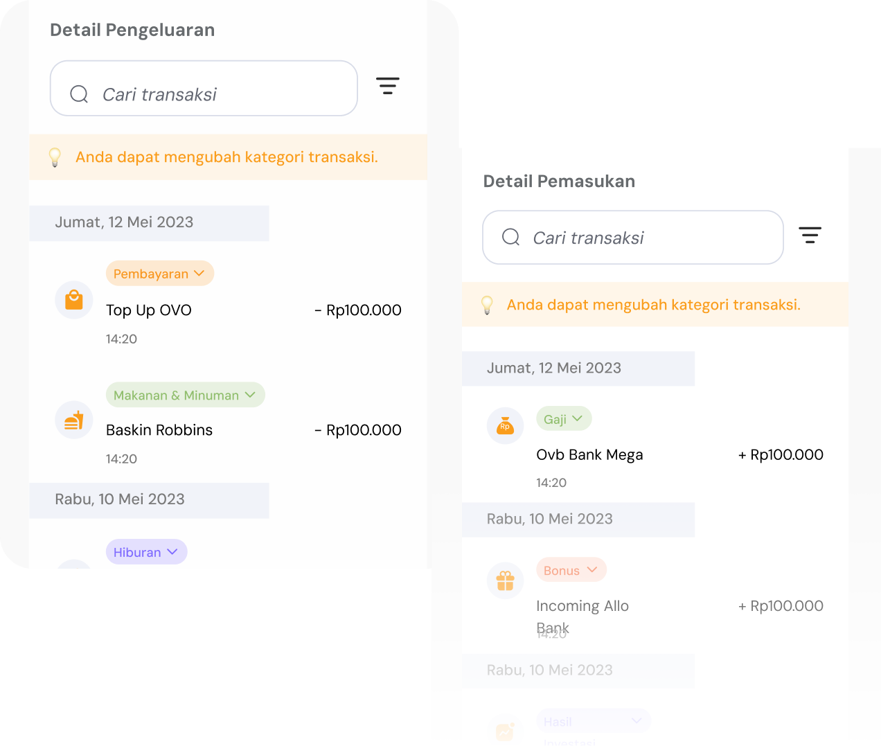Click the search magnifier in Pengeluaran search box
881x746 pixels.
click(x=79, y=94)
